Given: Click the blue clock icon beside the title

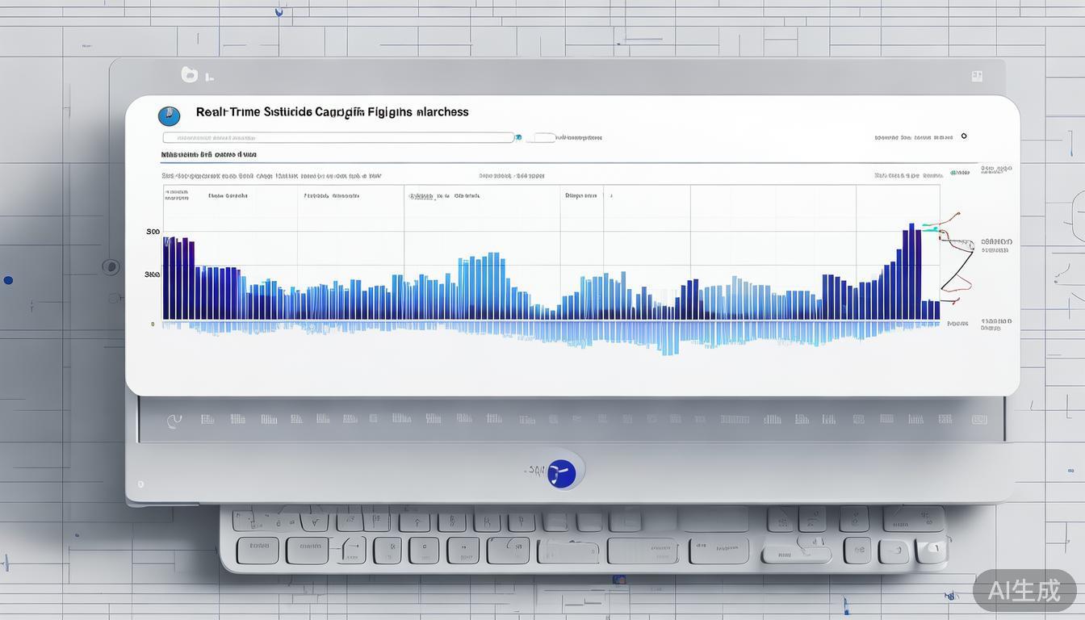Looking at the screenshot, I should [x=169, y=116].
